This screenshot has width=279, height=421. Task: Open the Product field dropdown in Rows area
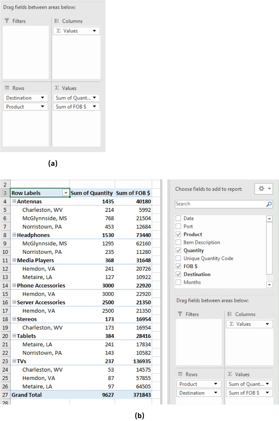click(x=215, y=384)
